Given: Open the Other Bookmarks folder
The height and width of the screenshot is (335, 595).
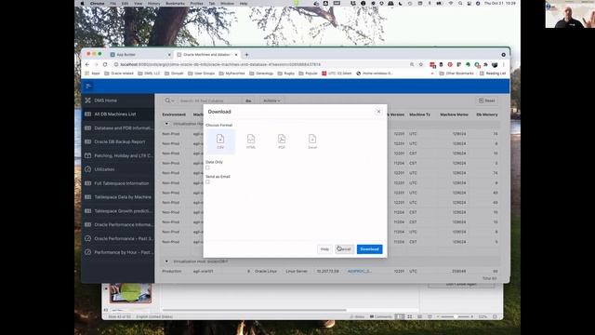Looking at the screenshot, I should point(456,74).
